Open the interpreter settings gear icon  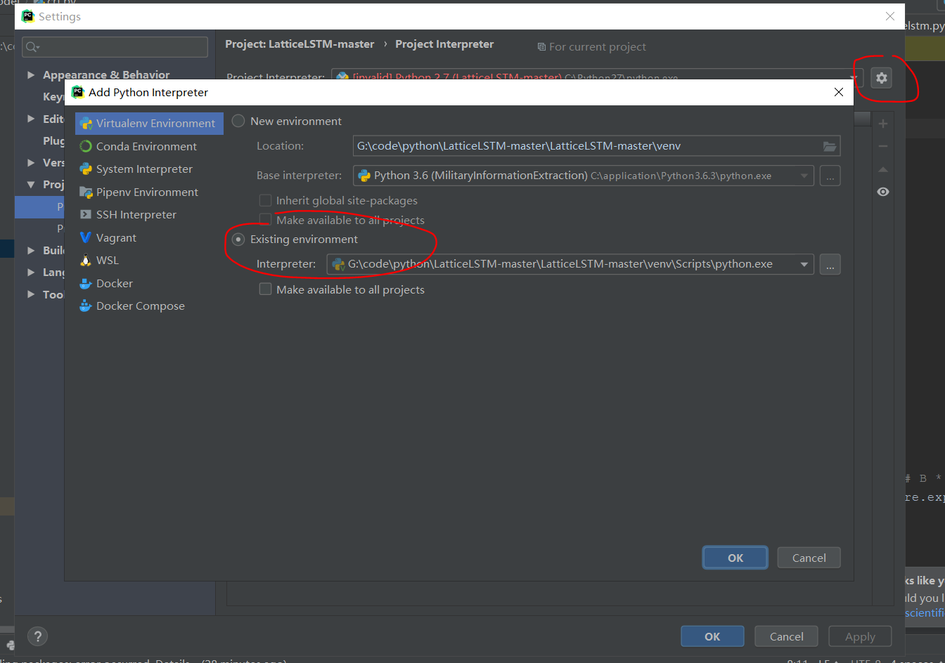(x=882, y=78)
